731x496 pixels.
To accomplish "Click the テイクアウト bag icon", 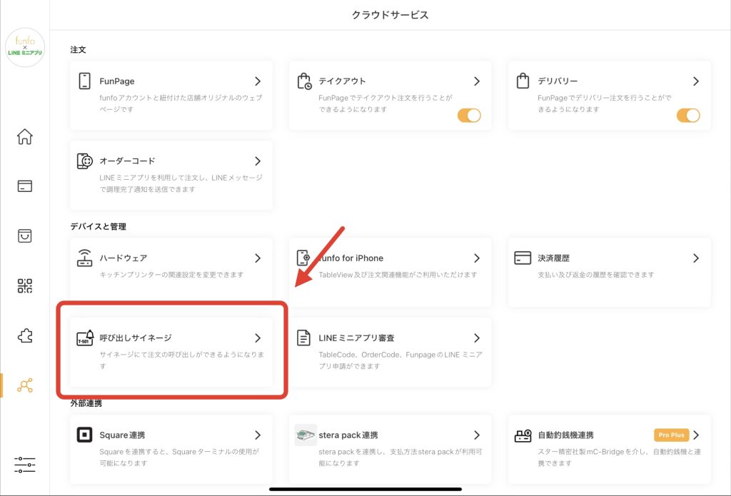I will click(x=304, y=81).
